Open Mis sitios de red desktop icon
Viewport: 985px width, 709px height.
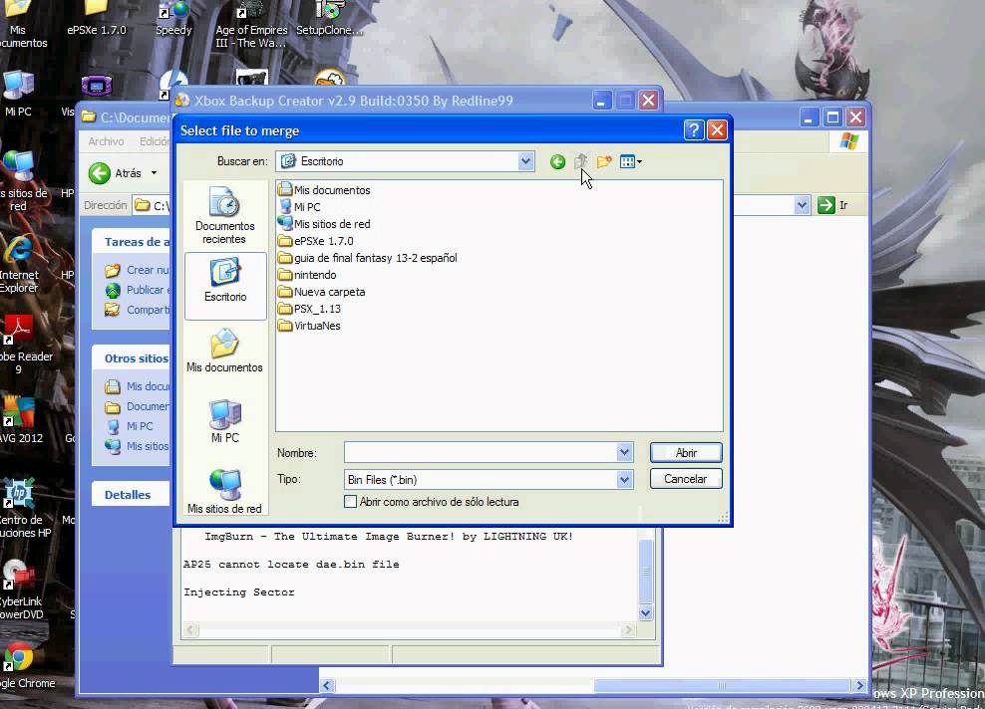20,182
